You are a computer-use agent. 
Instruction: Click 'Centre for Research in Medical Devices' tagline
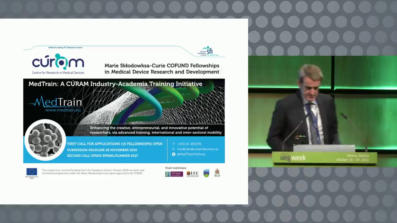[x=58, y=73]
